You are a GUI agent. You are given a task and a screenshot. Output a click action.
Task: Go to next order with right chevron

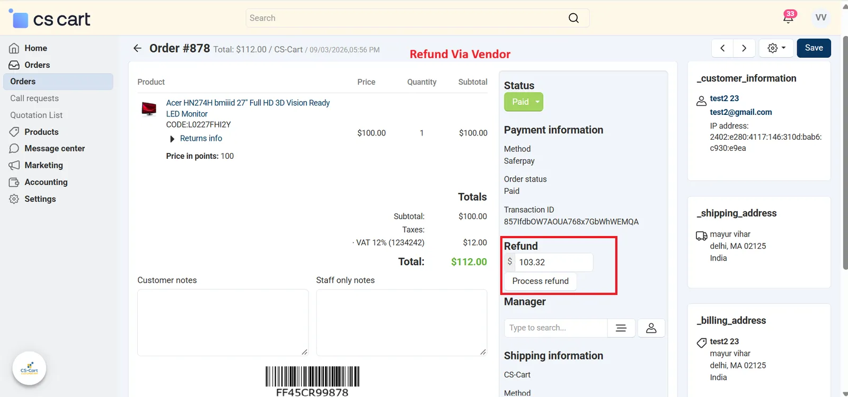(x=744, y=48)
